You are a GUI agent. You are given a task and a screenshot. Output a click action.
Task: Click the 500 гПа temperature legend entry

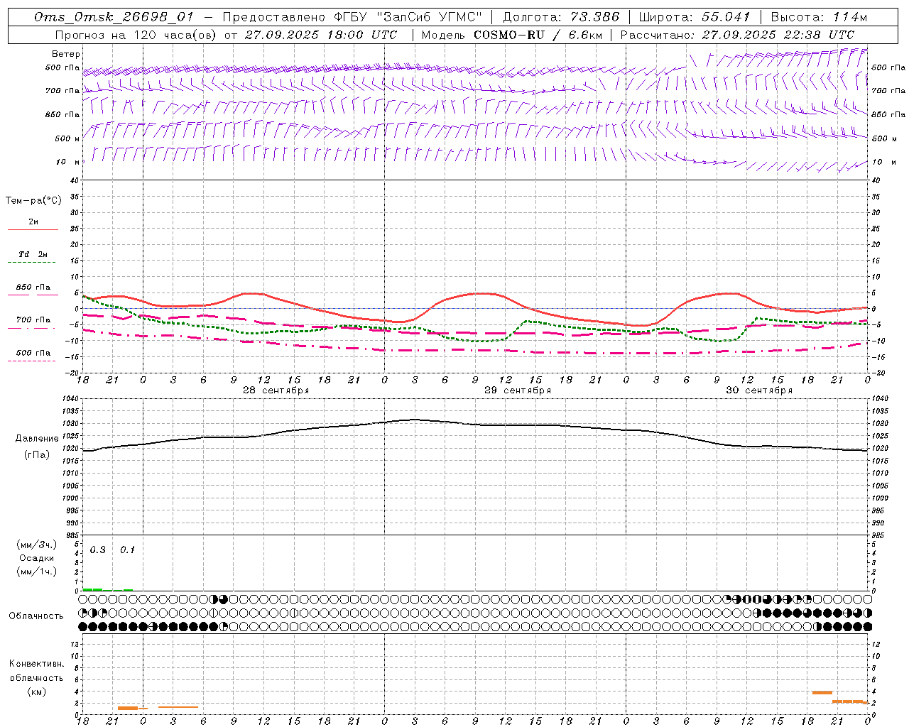tap(33, 353)
